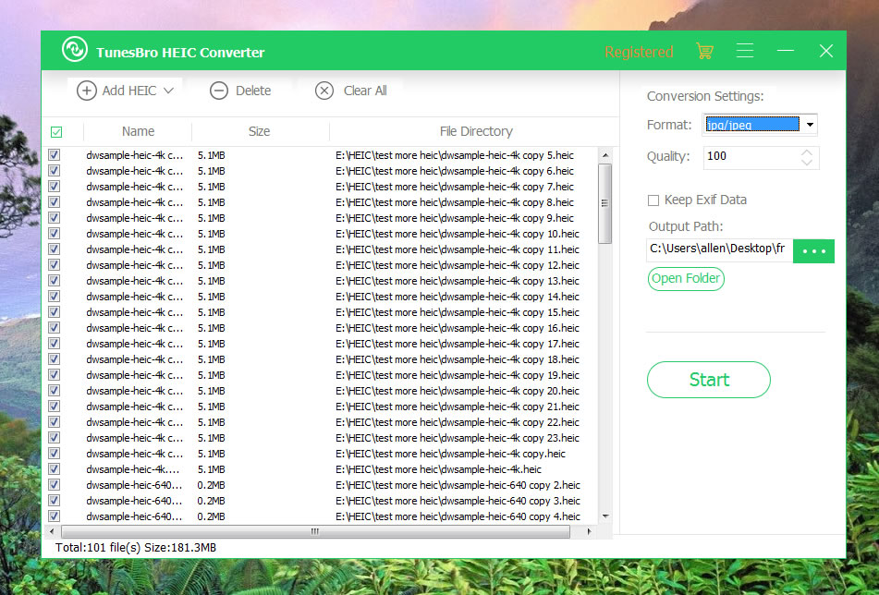Uncheck the heic-640 copy 2.heic checkbox
This screenshot has width=879, height=595.
tap(54, 485)
